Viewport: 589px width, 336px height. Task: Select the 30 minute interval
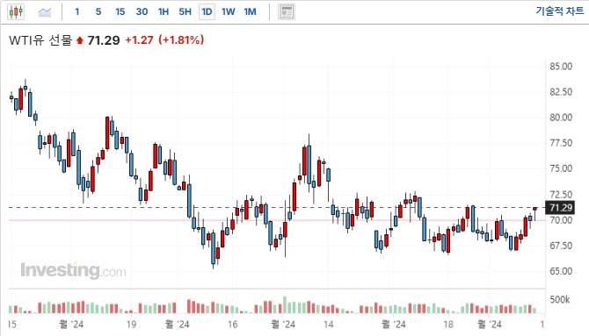point(142,12)
